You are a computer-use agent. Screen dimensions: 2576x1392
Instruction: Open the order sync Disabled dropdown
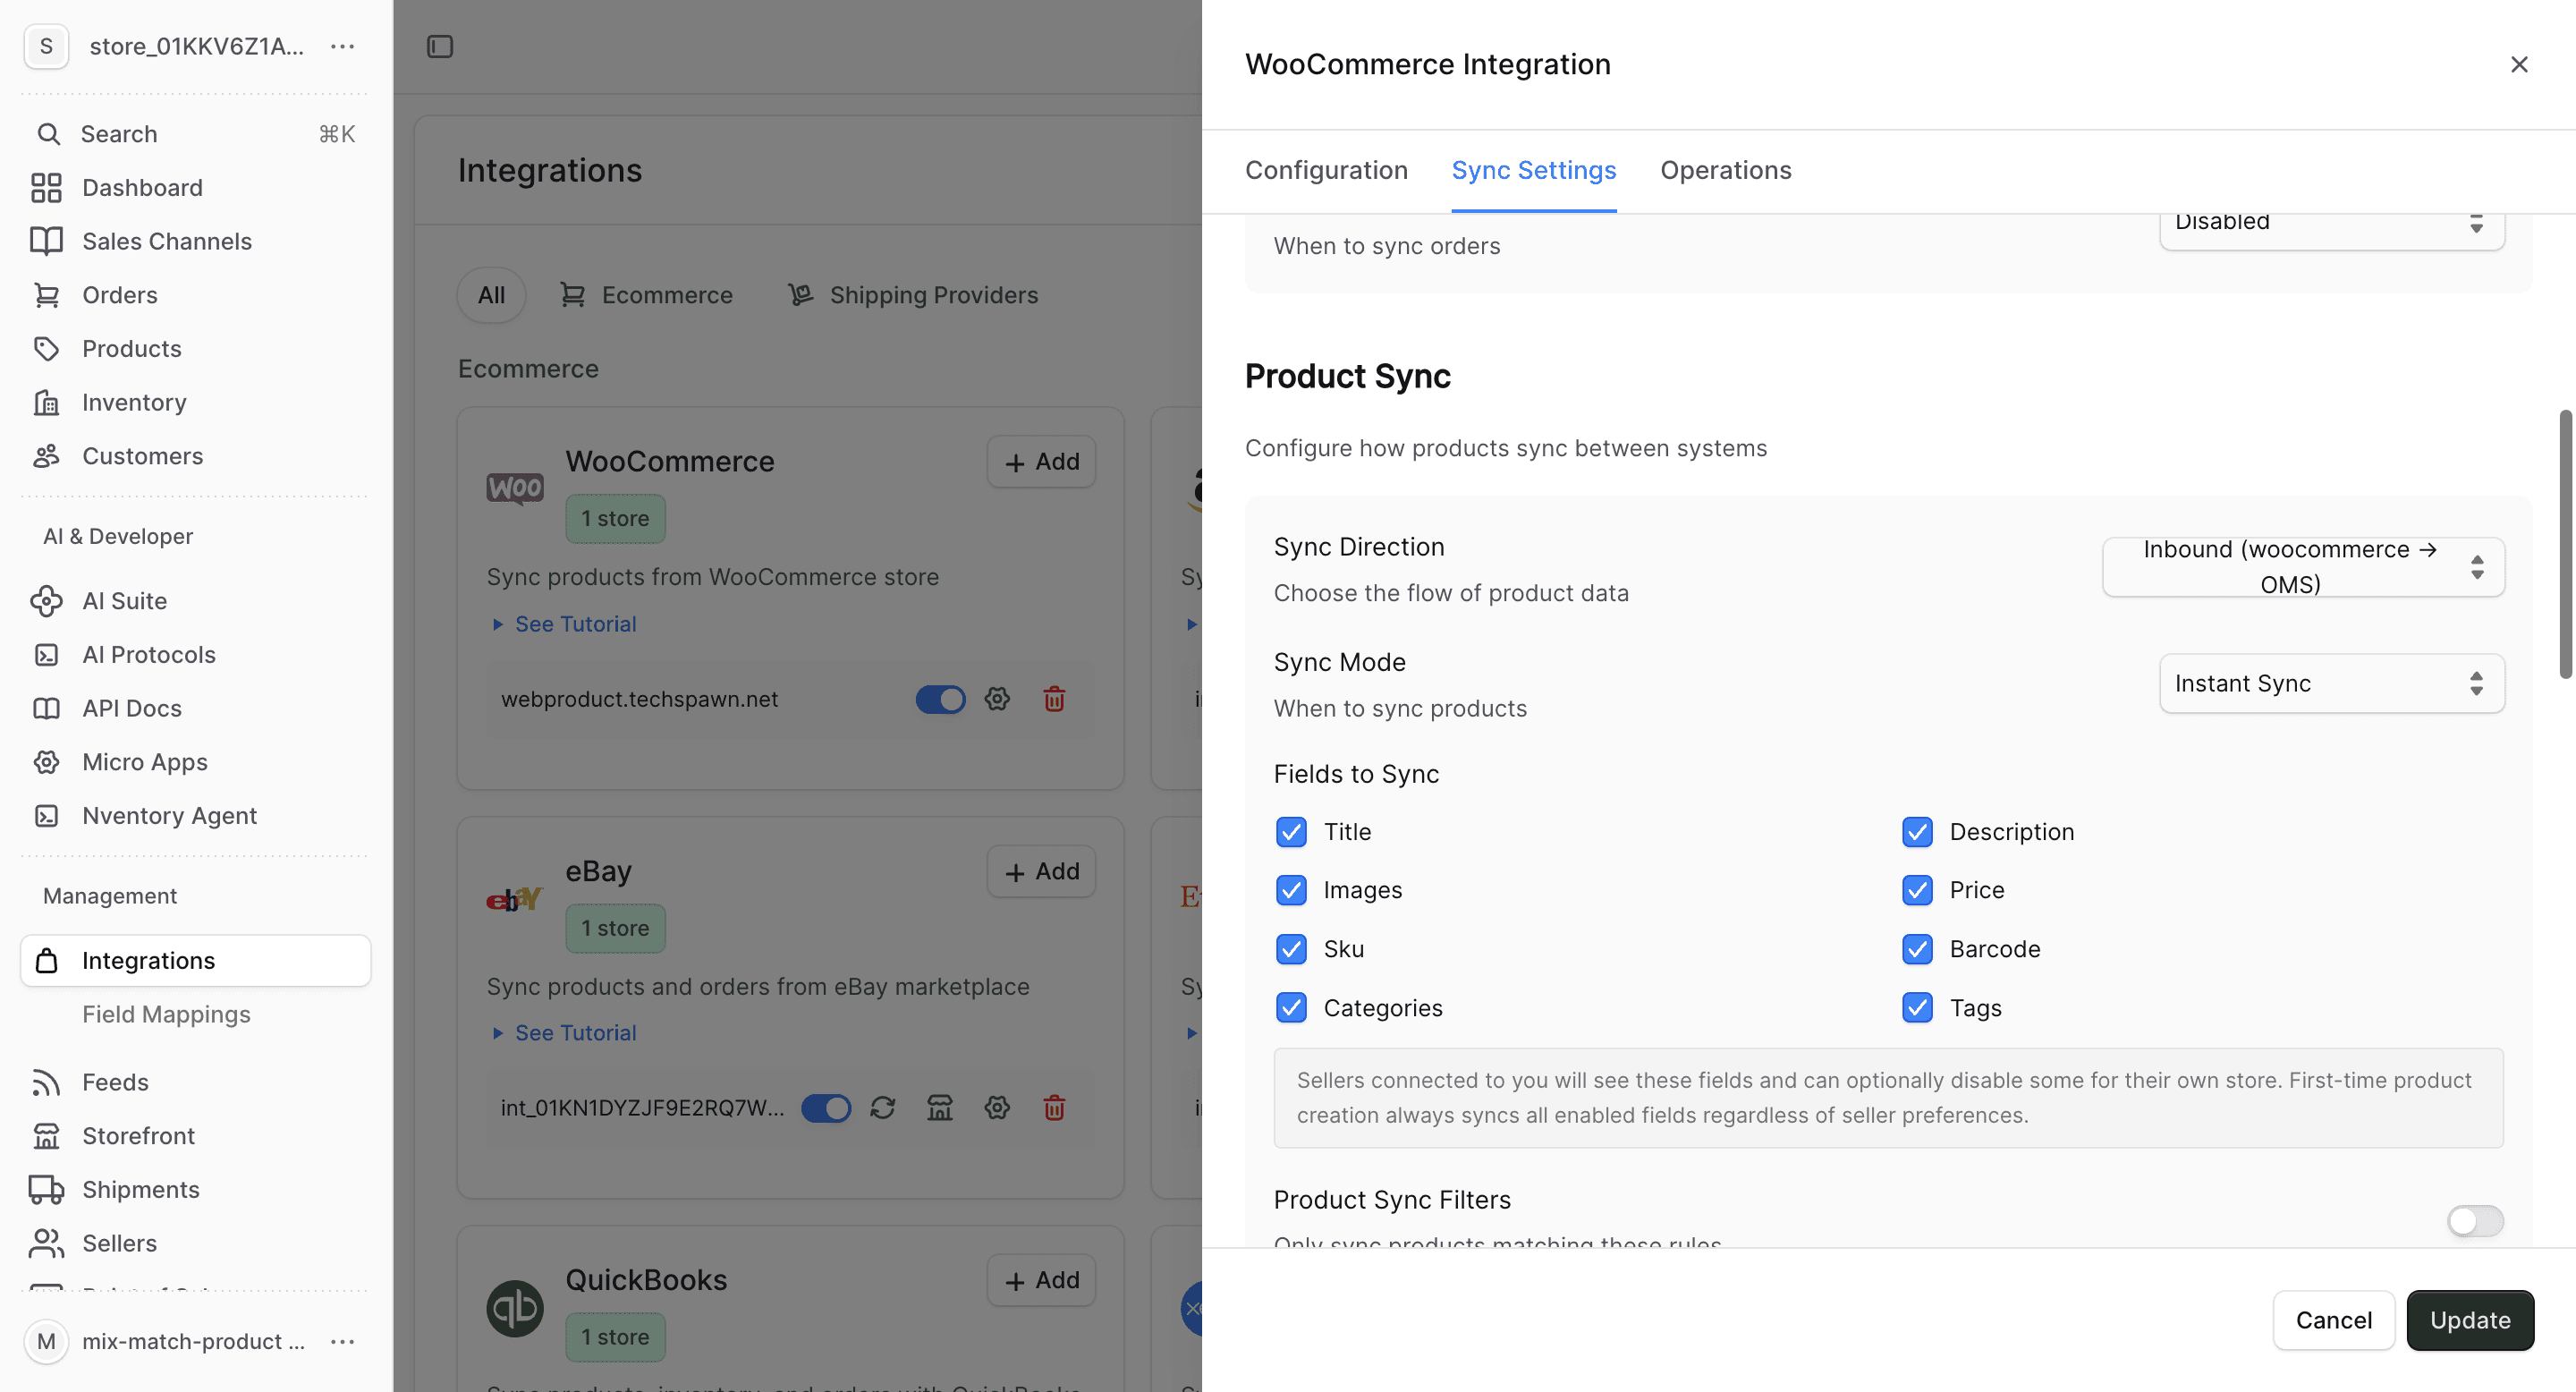pos(2331,230)
